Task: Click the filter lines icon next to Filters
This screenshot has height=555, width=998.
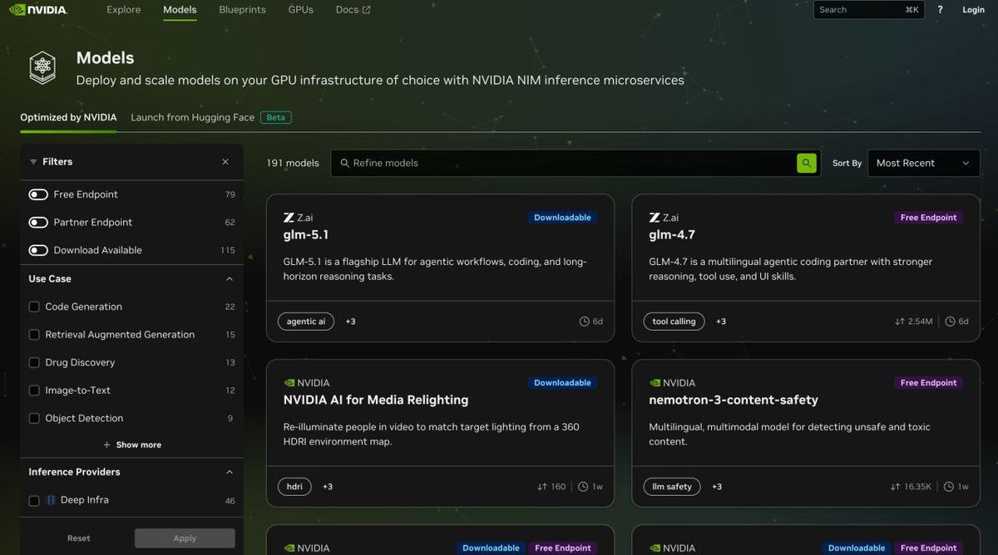Action: tap(33, 162)
